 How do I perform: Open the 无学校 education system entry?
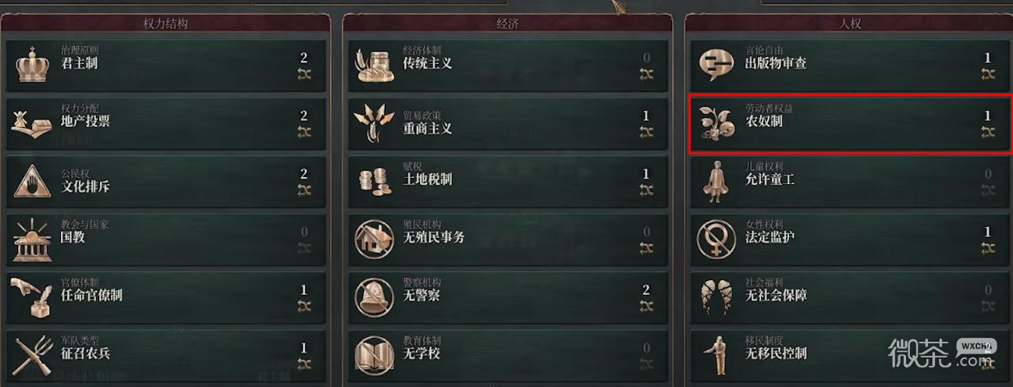pyautogui.click(x=508, y=355)
